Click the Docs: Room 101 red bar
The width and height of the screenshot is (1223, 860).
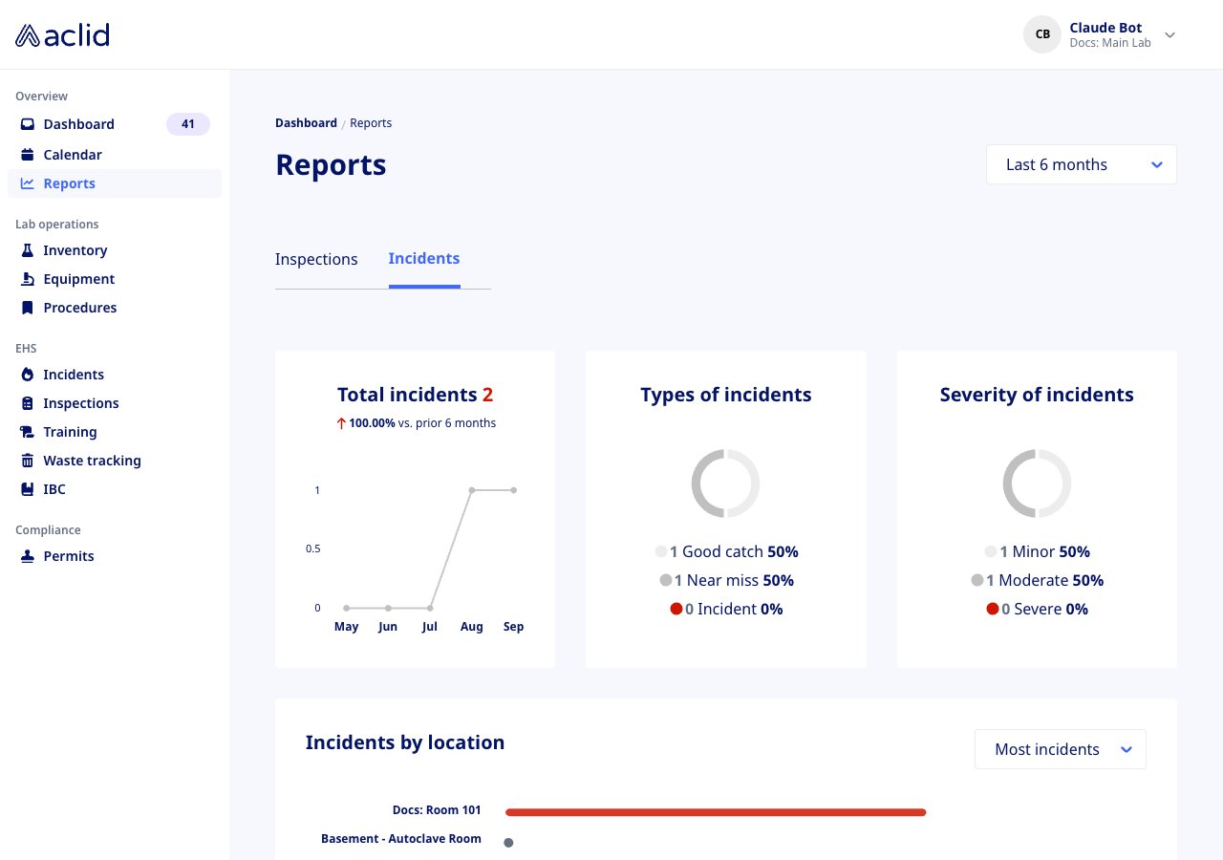716,812
